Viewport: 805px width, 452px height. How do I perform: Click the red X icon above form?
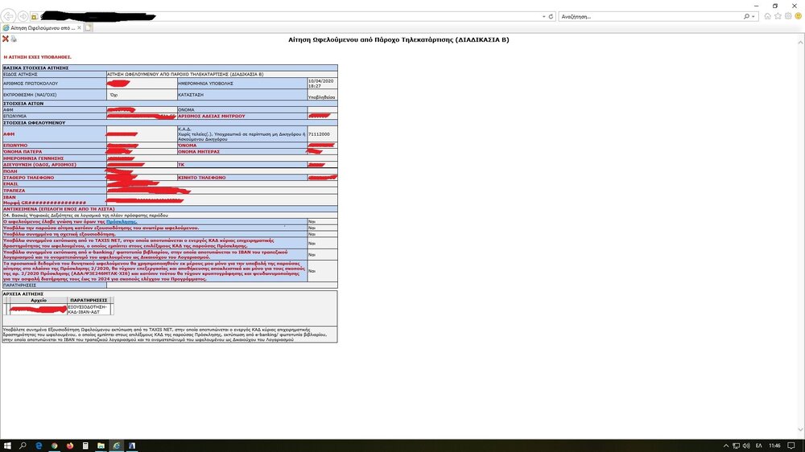pyautogui.click(x=6, y=39)
